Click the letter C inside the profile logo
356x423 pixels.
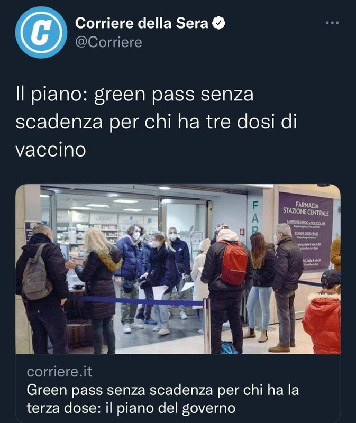pos(41,32)
